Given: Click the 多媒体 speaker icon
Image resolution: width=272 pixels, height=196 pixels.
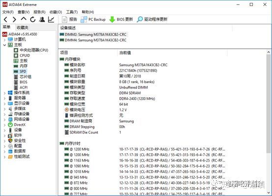Looking at the screenshot, I should (x=10, y=109).
